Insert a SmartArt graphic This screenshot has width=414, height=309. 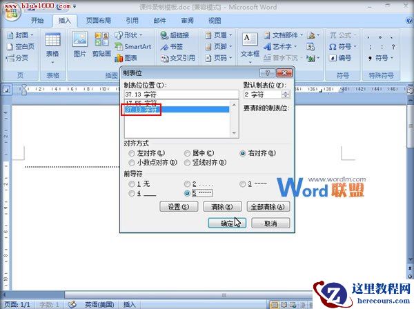133,46
